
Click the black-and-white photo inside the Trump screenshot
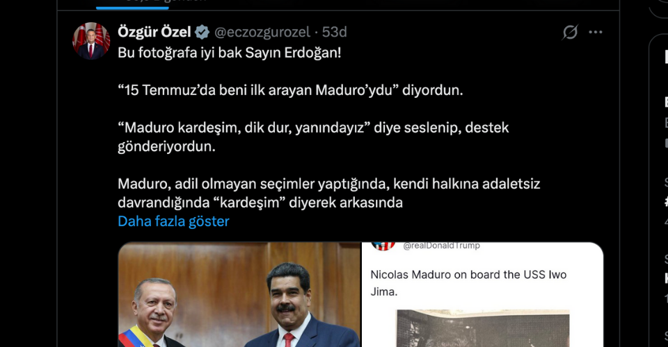pos(483,328)
